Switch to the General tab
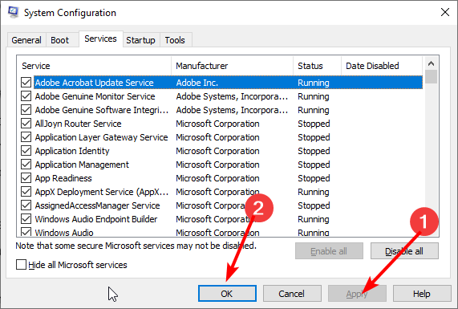This screenshot has width=458, height=309. pyautogui.click(x=26, y=40)
